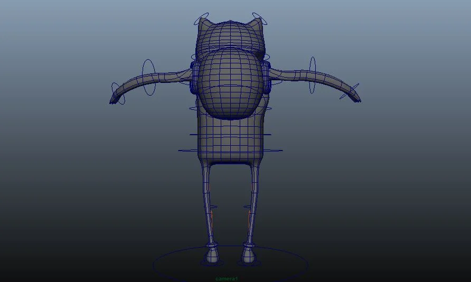Select the wrist control near right hand
This screenshot has height=282, width=471.
(x=349, y=91)
